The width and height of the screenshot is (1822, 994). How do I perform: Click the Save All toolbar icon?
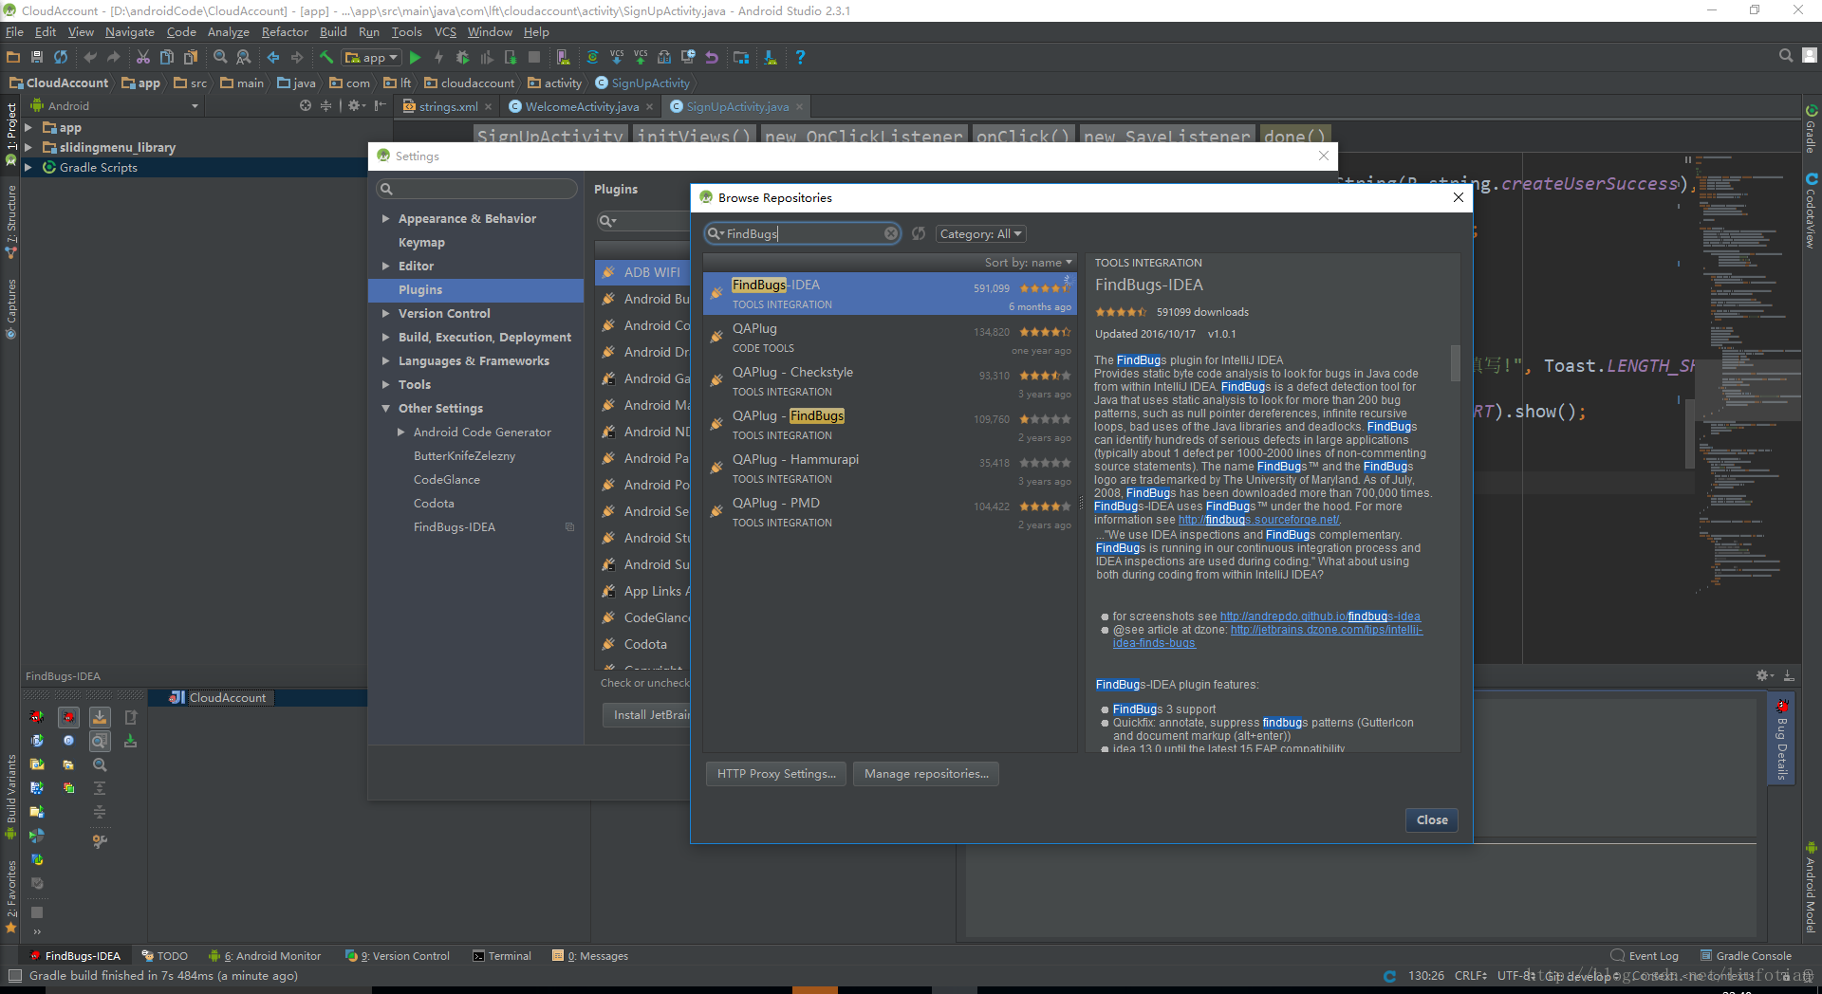click(x=37, y=58)
